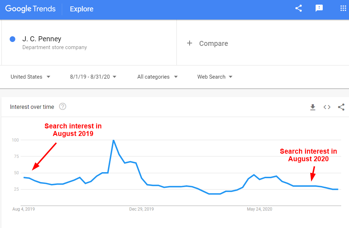Open the 8/1/19 - 8/31/20 date dropdown

[x=93, y=77]
